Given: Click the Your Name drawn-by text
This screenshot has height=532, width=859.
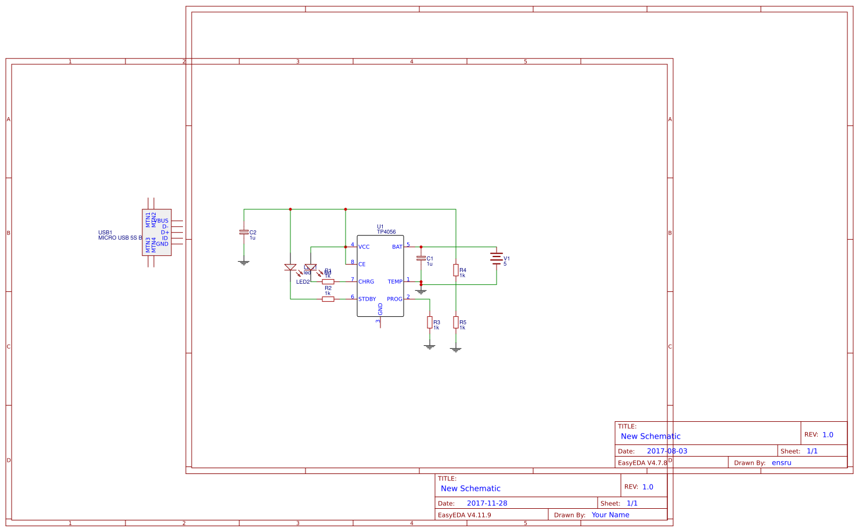Looking at the screenshot, I should [x=610, y=515].
